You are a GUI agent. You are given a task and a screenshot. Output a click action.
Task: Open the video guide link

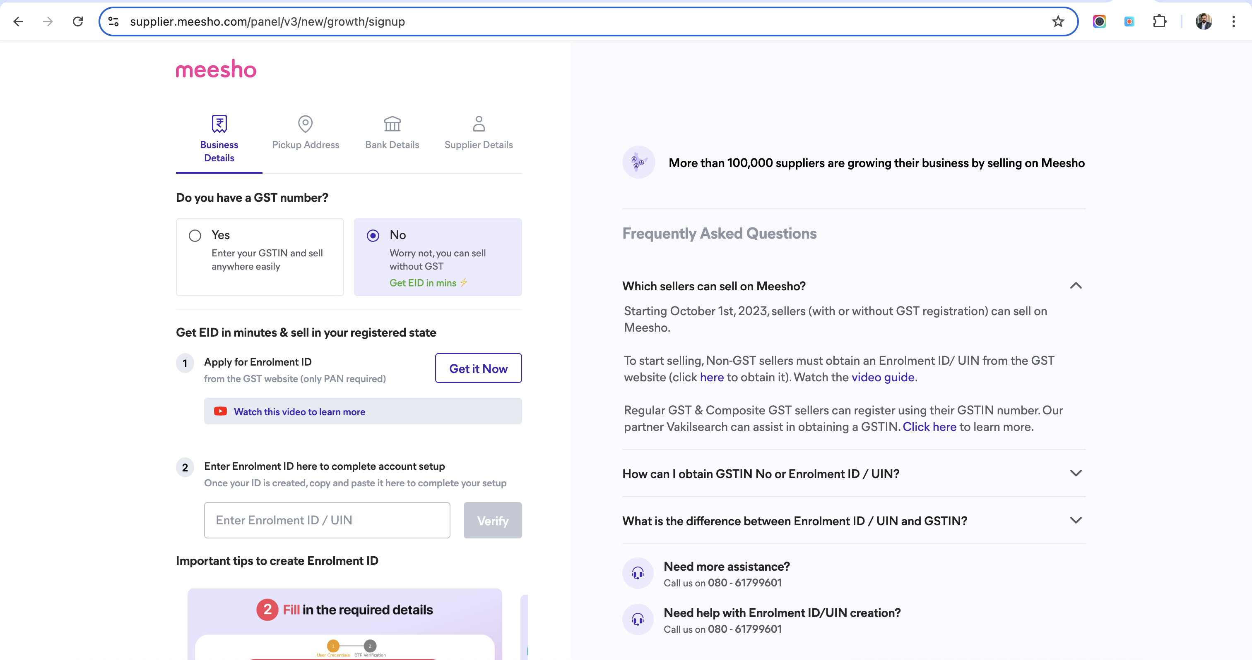click(883, 377)
